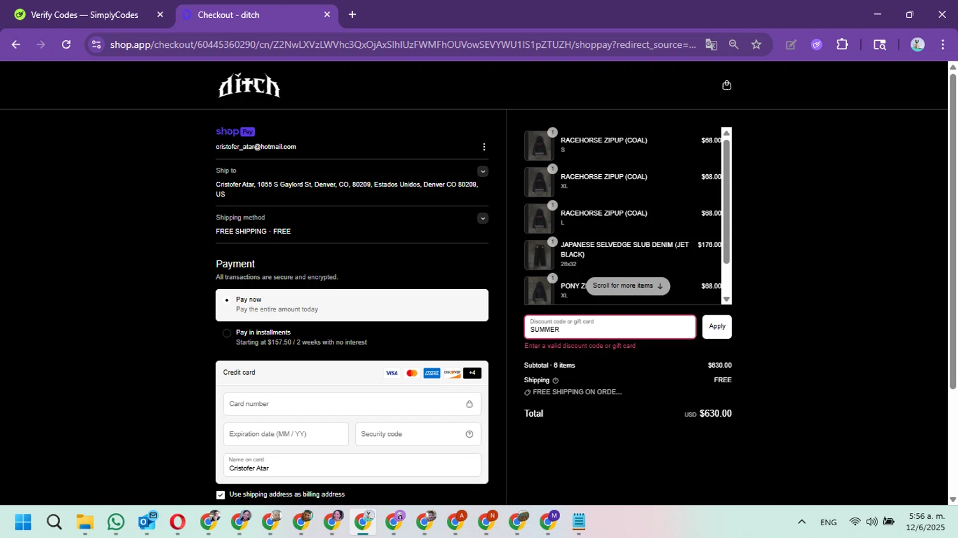This screenshot has height=538, width=958.
Task: Open Outlook from taskbar
Action: click(147, 522)
